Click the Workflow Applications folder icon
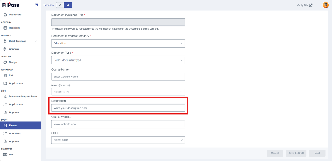 (5, 83)
